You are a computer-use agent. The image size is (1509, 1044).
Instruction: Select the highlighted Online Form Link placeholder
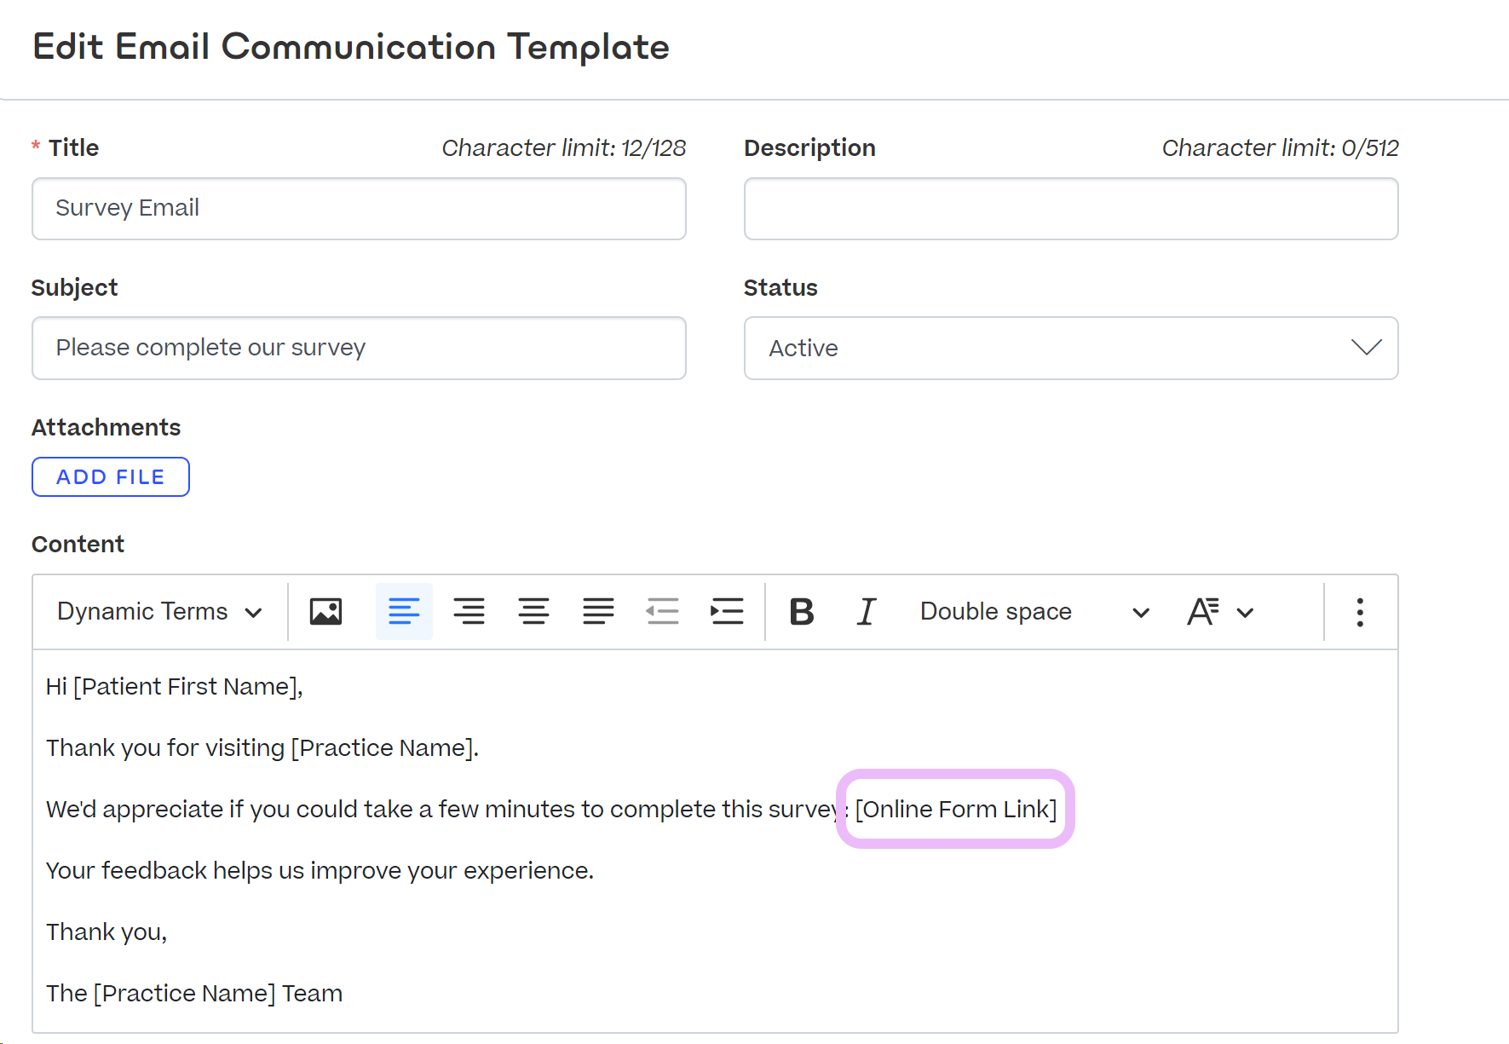point(955,809)
